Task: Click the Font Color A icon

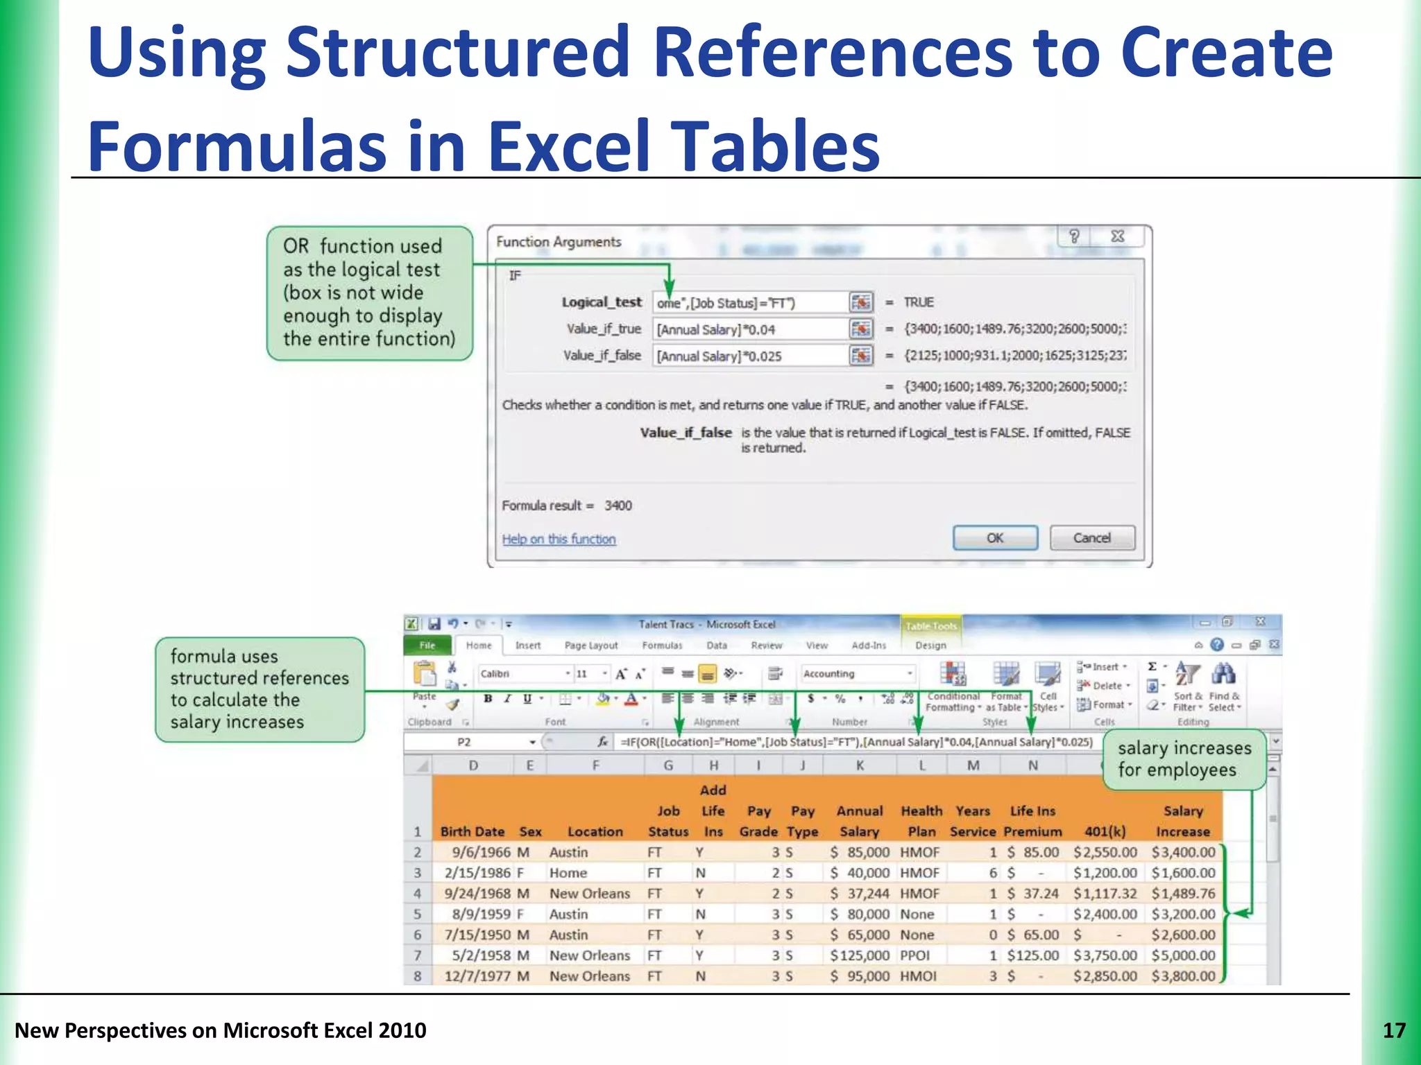Action: click(631, 699)
